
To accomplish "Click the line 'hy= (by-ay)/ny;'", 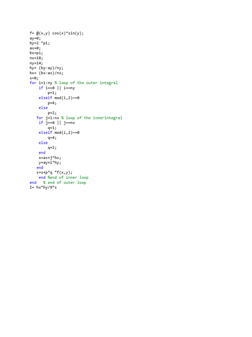I will pos(47,68).
